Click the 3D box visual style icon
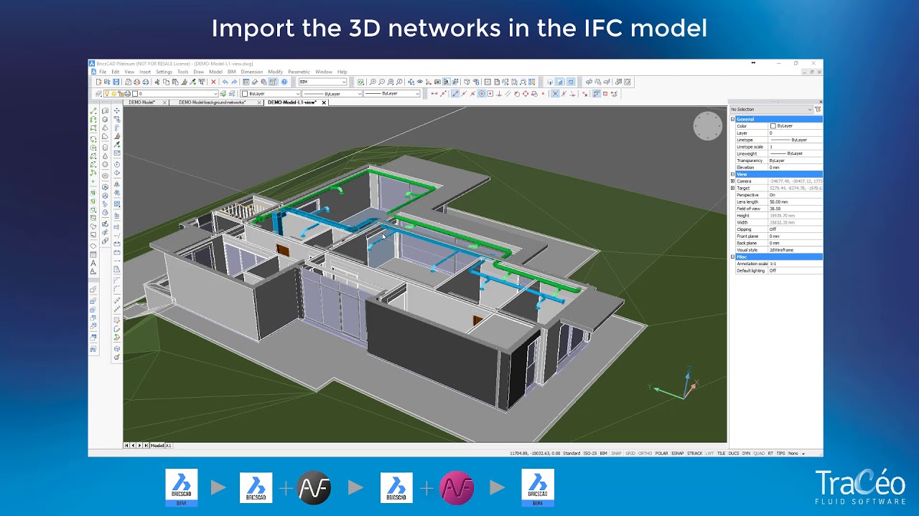The height and width of the screenshot is (516, 919). click(467, 82)
